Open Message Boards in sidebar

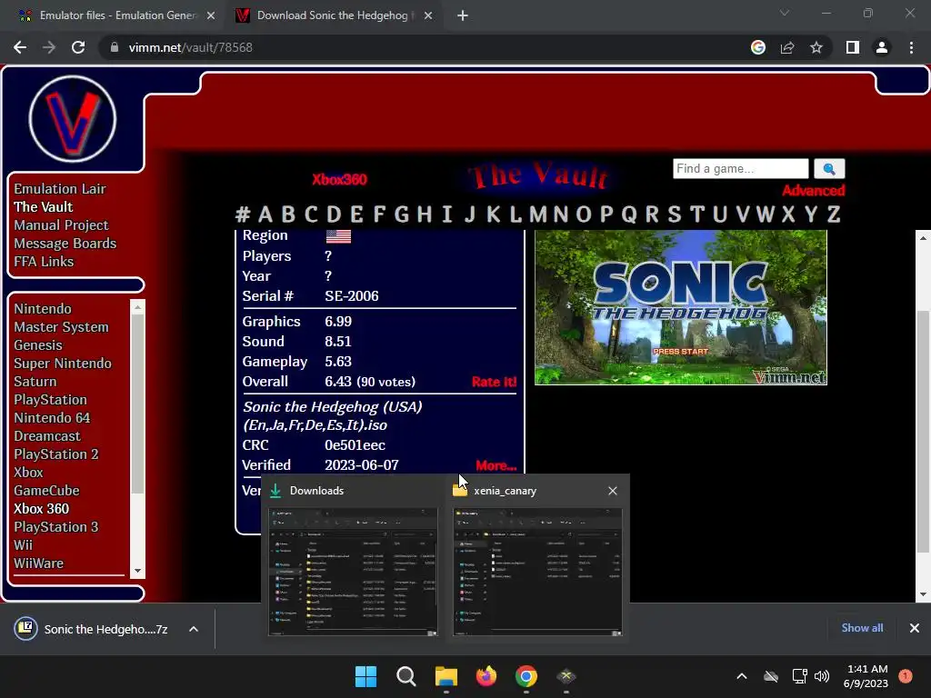[65, 244]
